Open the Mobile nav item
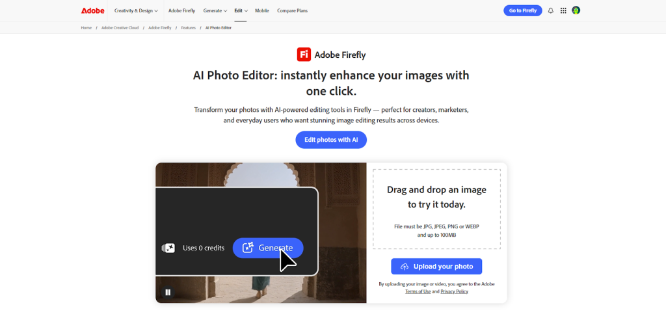 point(261,11)
